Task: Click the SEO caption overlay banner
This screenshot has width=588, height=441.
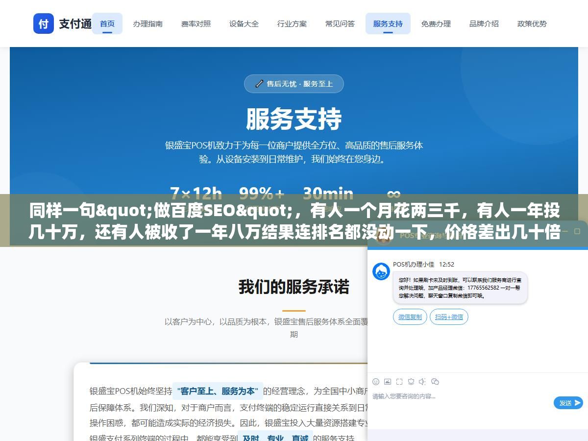Action: 294,220
